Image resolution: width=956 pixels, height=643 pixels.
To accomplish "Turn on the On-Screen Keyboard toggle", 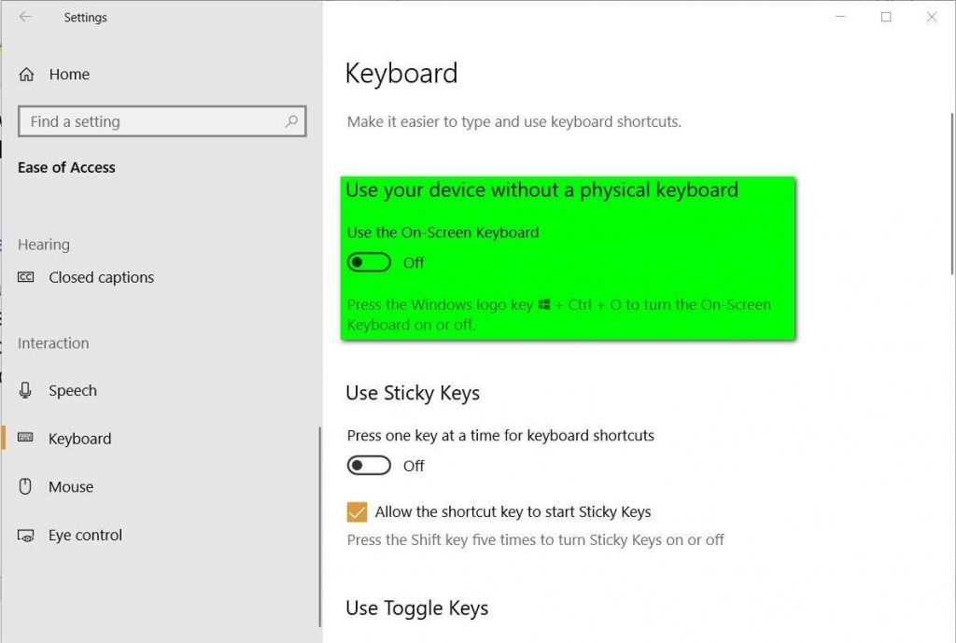I will [368, 262].
